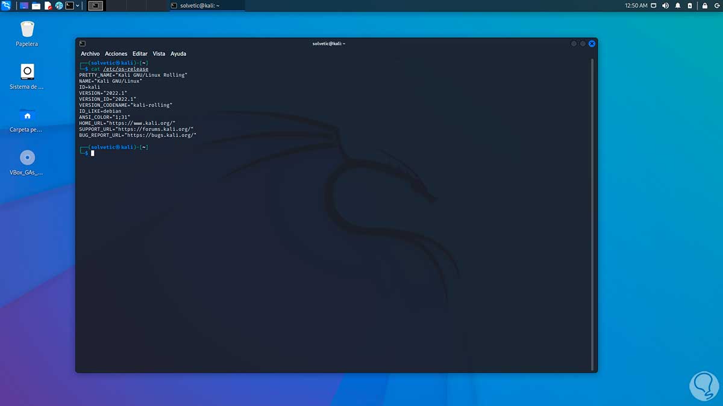Lock the screen with padlock icon
The height and width of the screenshot is (406, 723).
(x=705, y=5)
